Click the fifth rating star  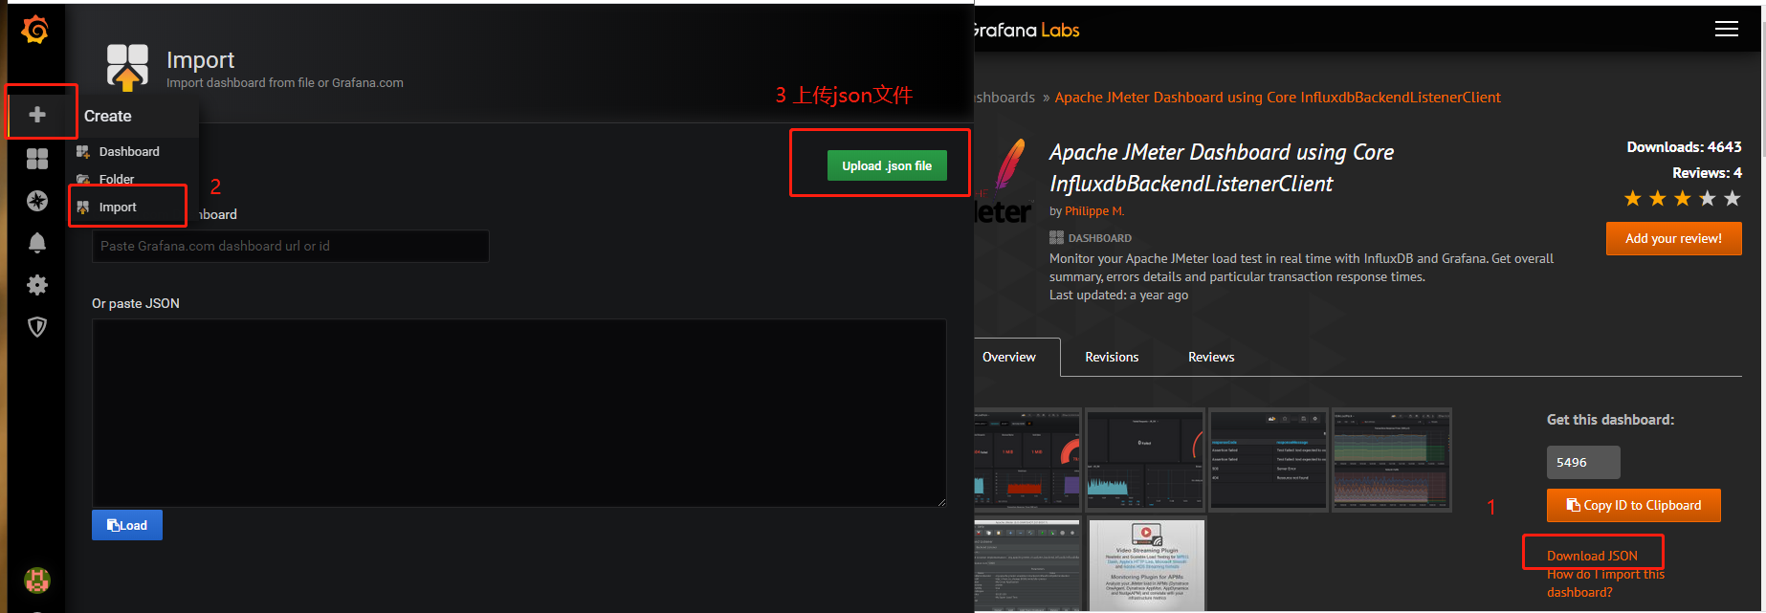click(1733, 198)
